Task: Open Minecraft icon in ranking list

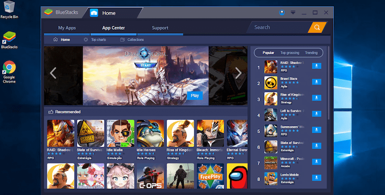Action: (x=270, y=163)
